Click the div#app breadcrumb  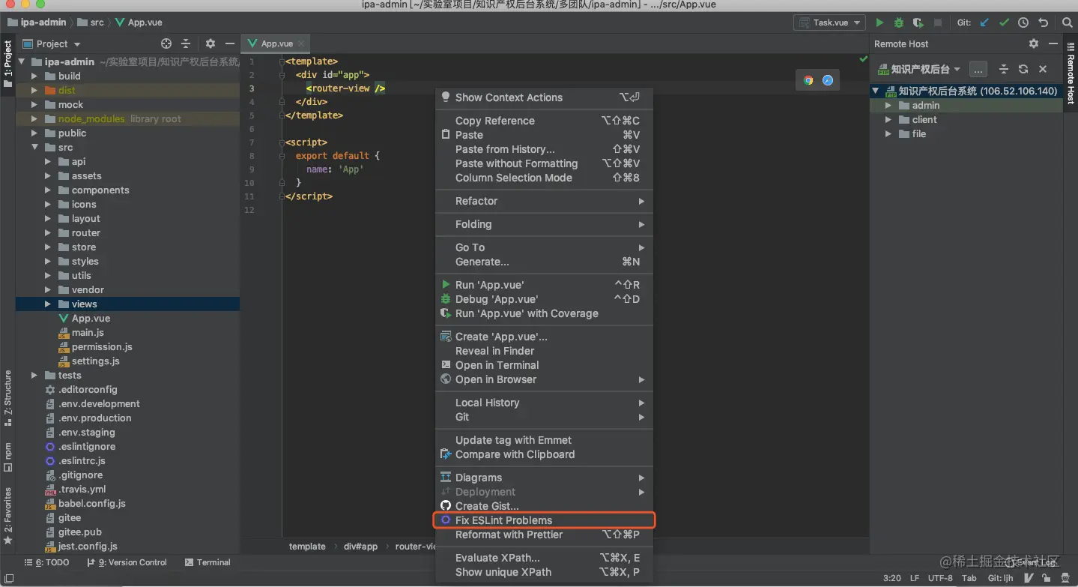tap(361, 547)
